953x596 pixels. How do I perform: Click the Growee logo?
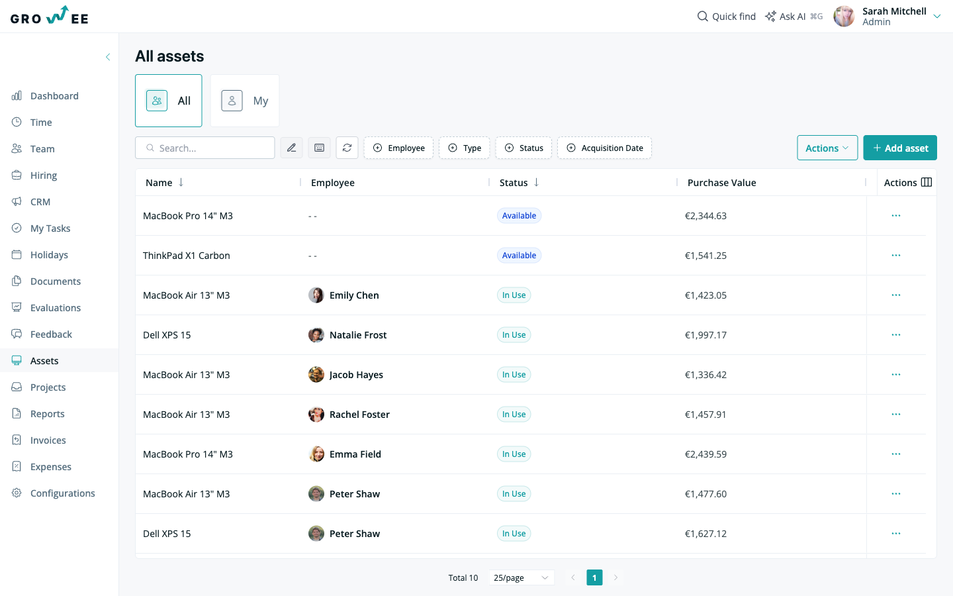(50, 16)
